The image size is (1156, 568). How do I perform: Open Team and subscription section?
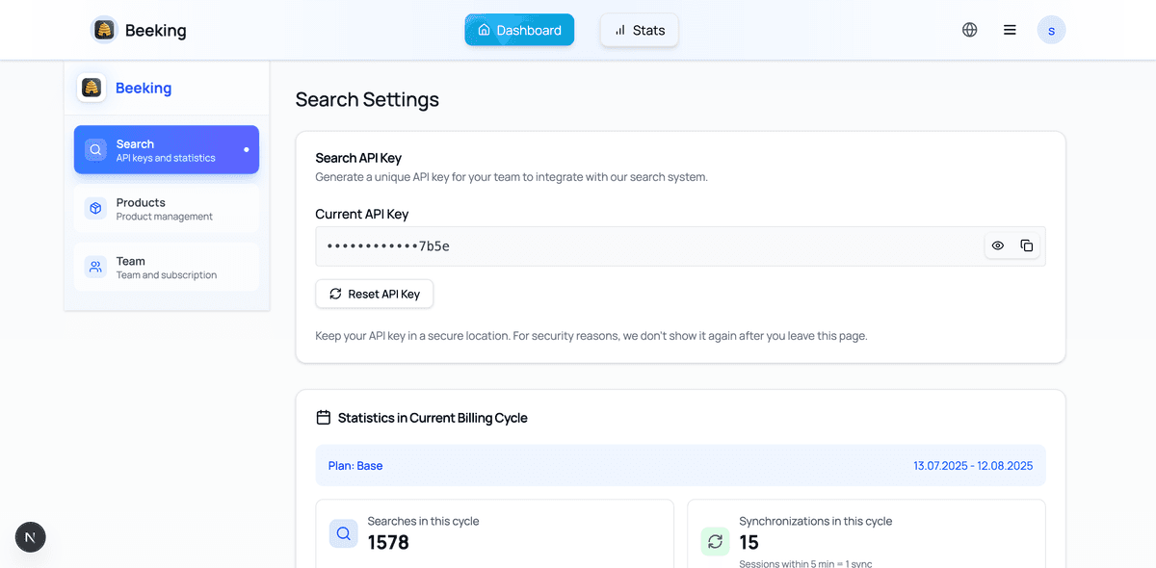(167, 268)
